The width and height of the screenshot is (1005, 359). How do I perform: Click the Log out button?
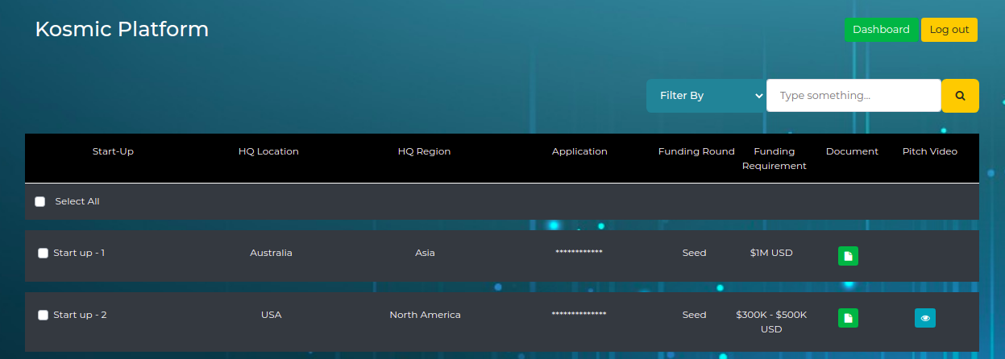pos(949,30)
